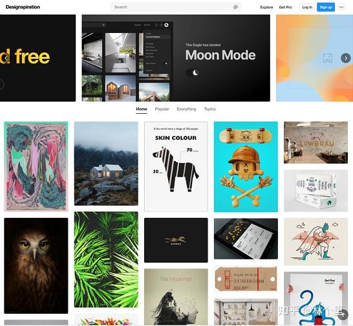The height and width of the screenshot is (326, 353).
Task: Click the scroll arrow button at bottom right
Action: (343, 314)
